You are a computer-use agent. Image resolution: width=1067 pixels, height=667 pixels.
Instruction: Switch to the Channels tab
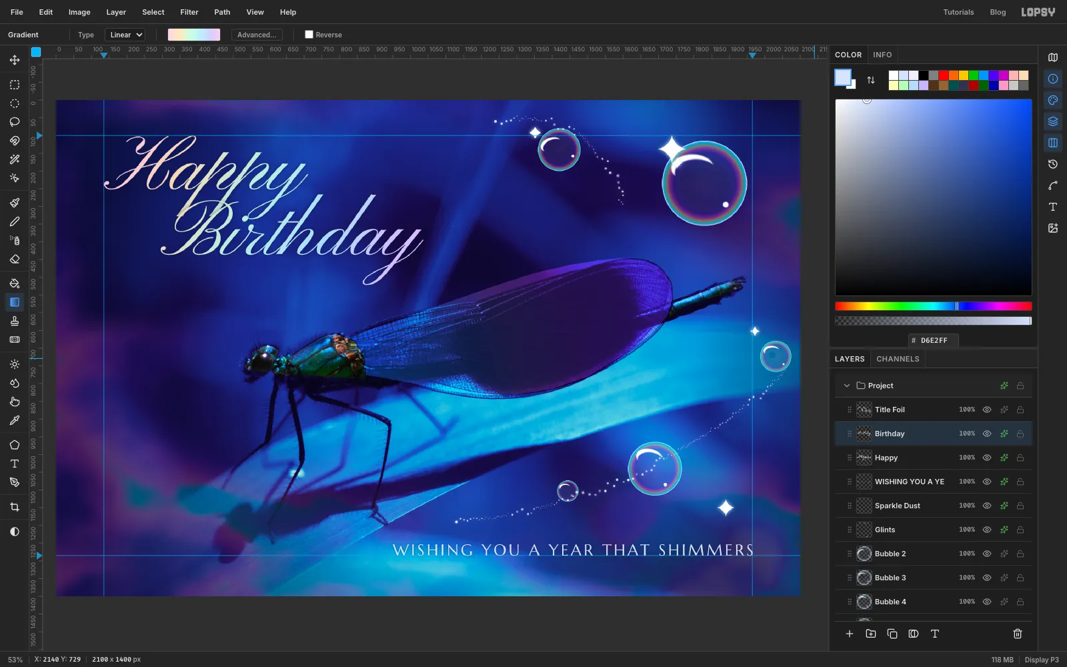[898, 359]
